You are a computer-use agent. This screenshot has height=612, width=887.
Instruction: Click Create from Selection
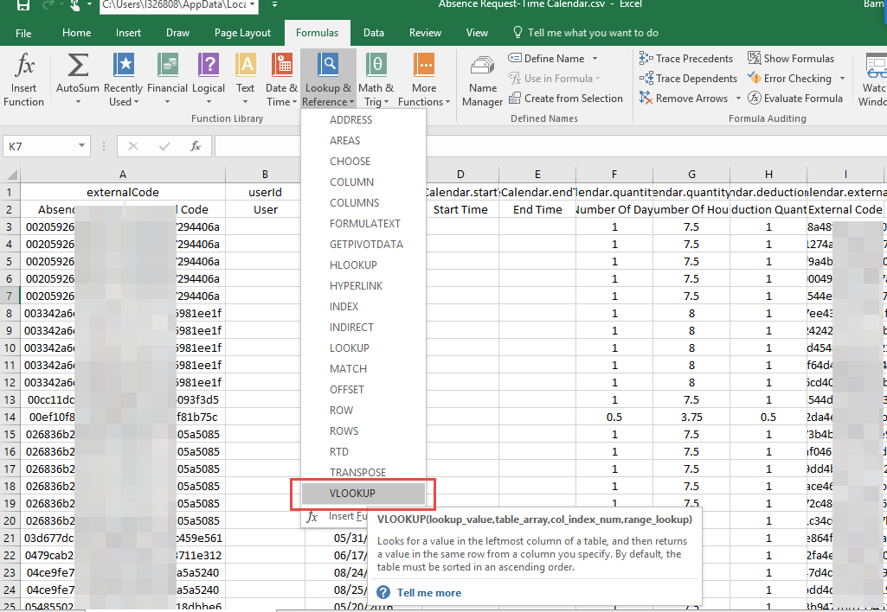coord(566,99)
